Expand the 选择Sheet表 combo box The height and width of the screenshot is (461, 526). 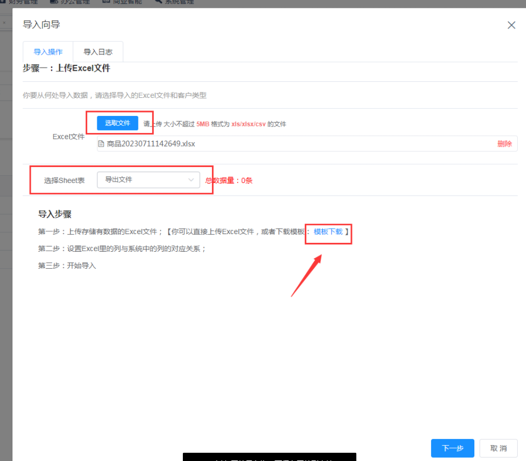[148, 180]
